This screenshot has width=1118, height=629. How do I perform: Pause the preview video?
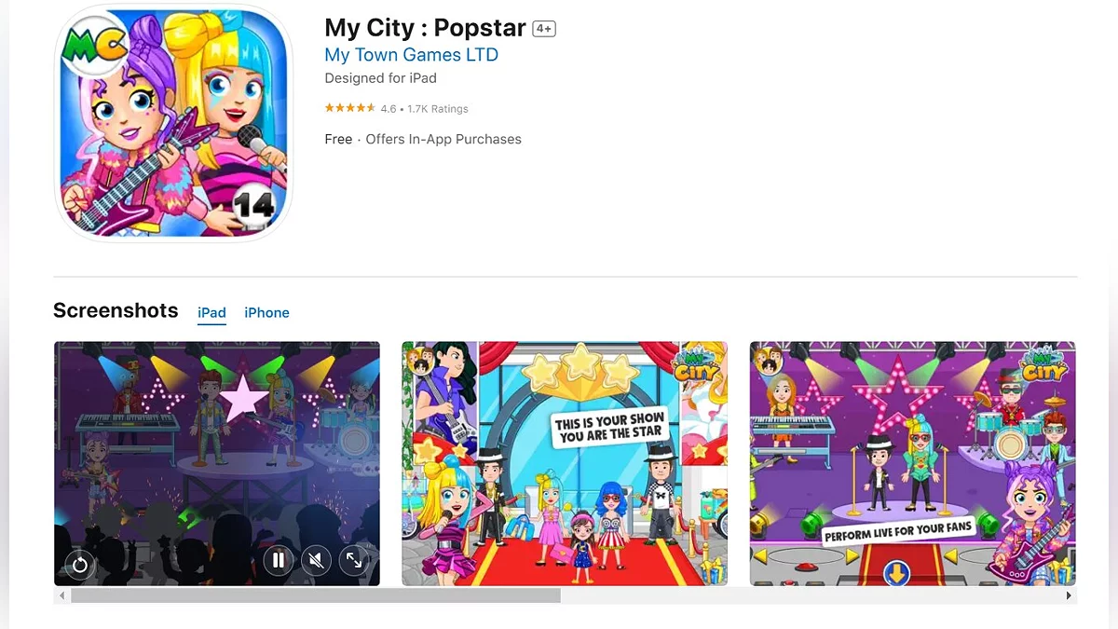click(x=278, y=560)
